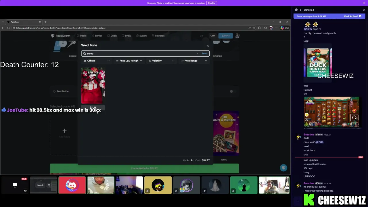The image size is (368, 207).
Task: Go back in the browser
Action: (x=3, y=28)
